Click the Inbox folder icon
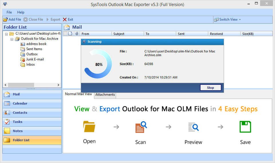This screenshot has height=163, width=275. point(23,64)
